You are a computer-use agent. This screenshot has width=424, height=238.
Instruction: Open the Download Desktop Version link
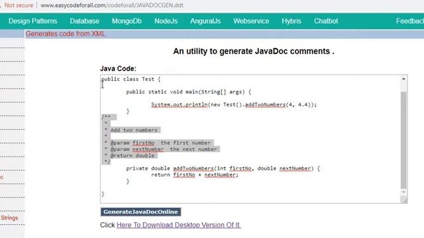pos(179,225)
